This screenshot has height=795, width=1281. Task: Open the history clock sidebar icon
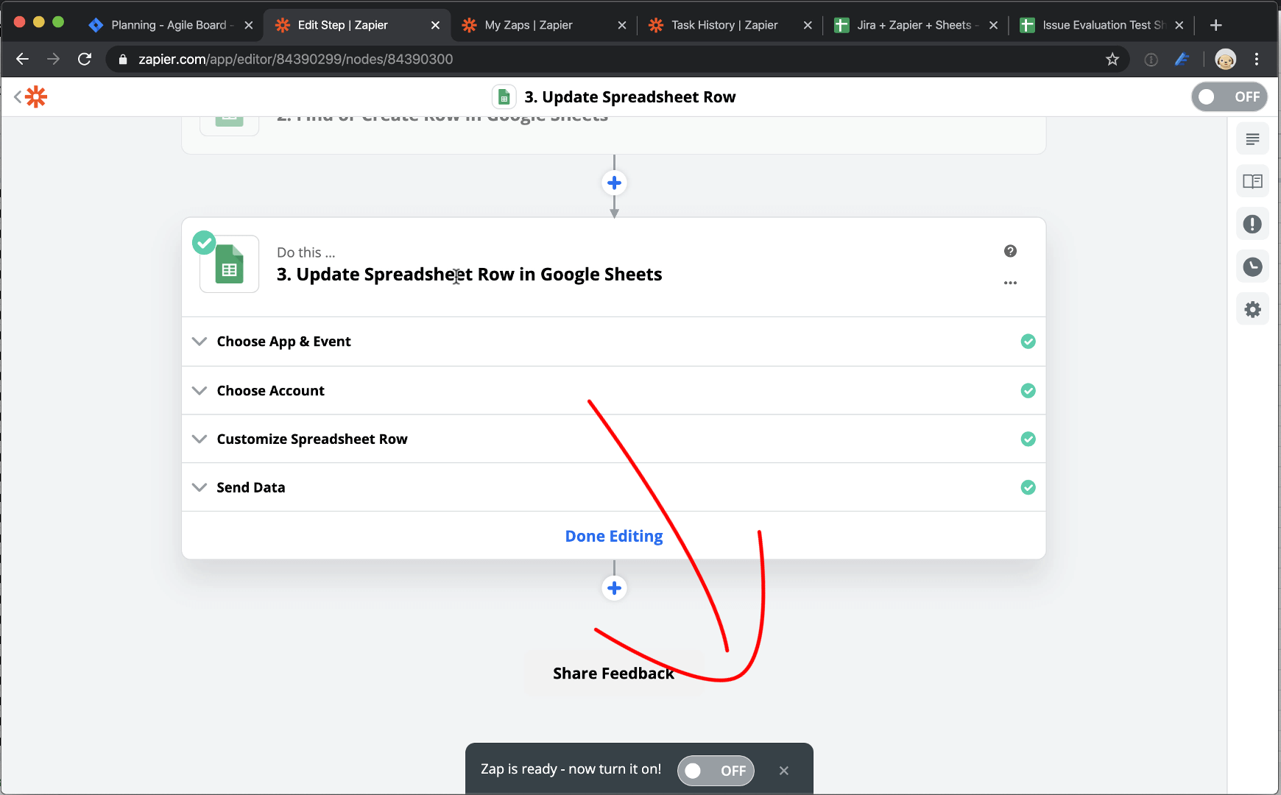pos(1252,266)
